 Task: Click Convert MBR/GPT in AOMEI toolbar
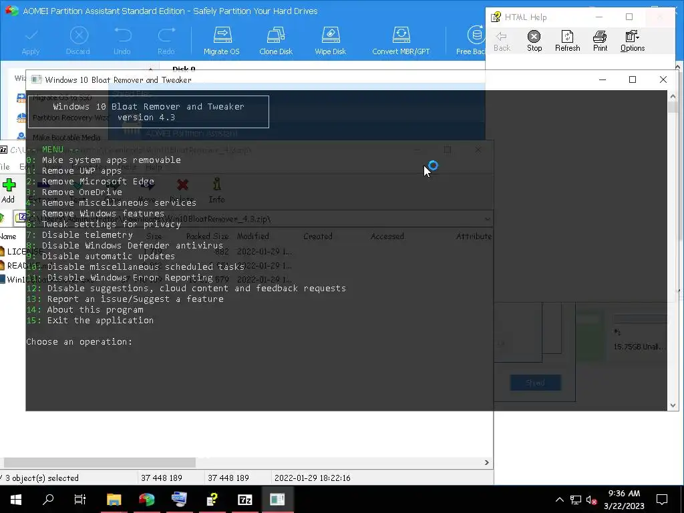[x=401, y=41]
